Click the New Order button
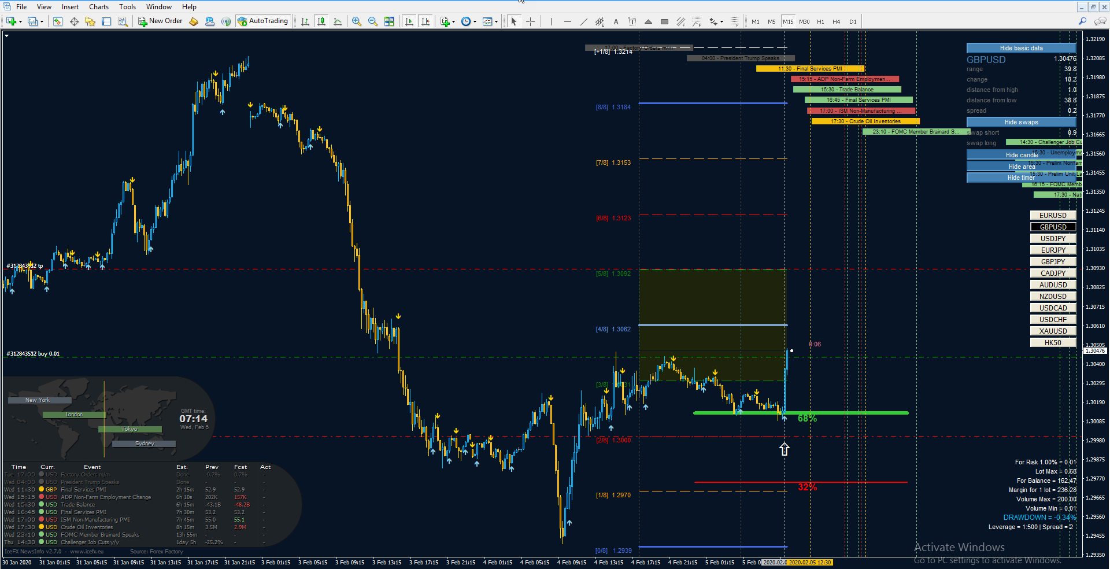This screenshot has width=1110, height=569. tap(160, 21)
